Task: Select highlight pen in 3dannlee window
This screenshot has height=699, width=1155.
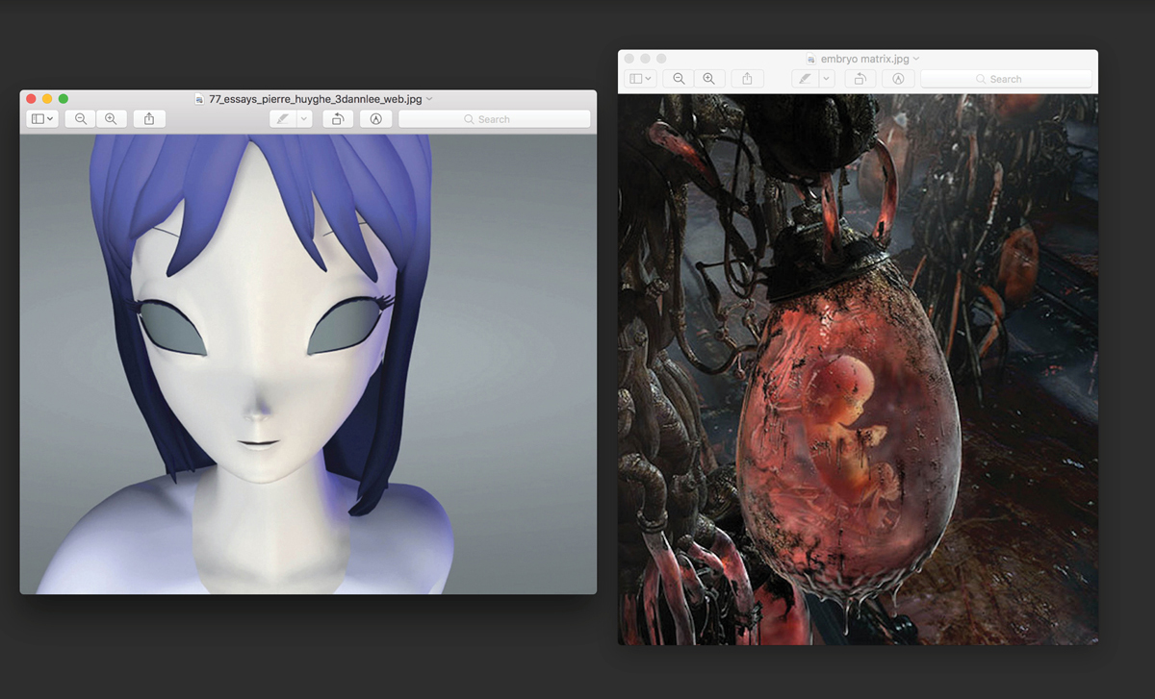Action: pos(282,119)
